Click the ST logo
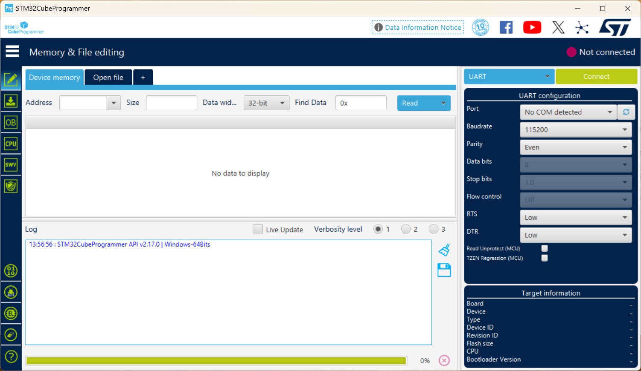This screenshot has height=371, width=641. tap(615, 27)
